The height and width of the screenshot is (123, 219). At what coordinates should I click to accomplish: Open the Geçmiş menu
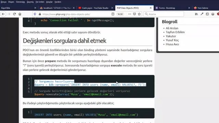tap(30, 2)
